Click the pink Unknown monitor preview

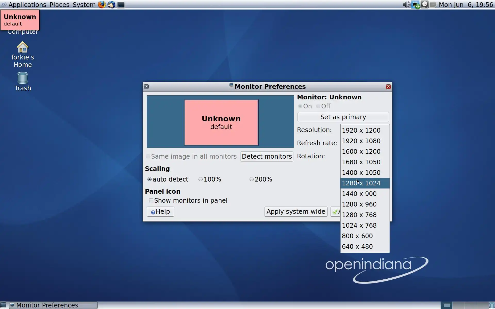click(x=221, y=123)
